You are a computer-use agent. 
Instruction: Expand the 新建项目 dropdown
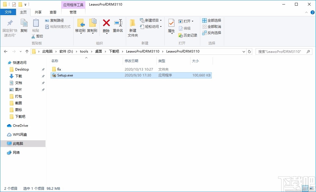coord(160,20)
